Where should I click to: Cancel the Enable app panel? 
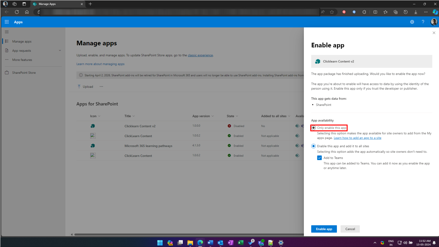pyautogui.click(x=350, y=229)
